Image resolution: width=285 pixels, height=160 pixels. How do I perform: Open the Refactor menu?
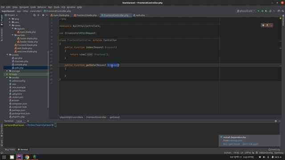pos(42,7)
